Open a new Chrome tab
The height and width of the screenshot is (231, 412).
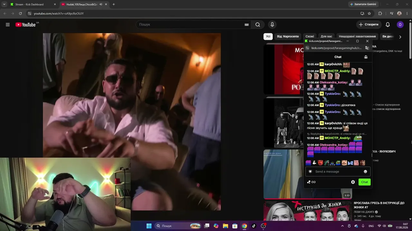tap(114, 4)
